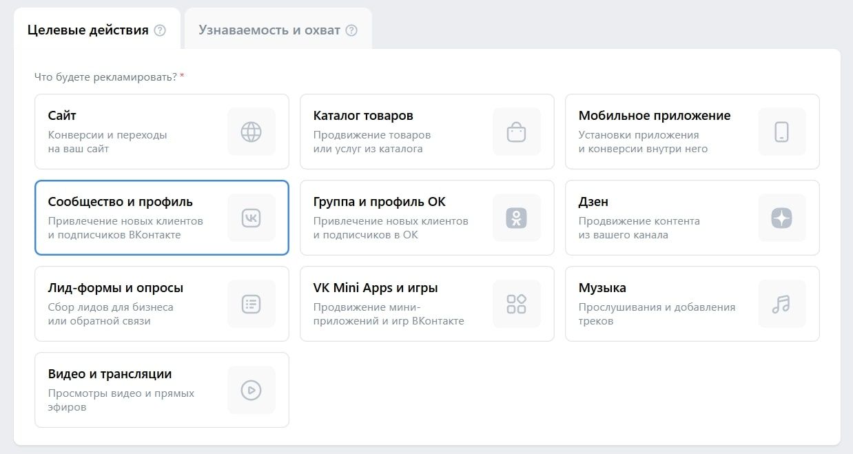Viewport: 853px width, 454px height.
Task: Click the VK logo icon on Сообщество и профиль
Action: 251,218
